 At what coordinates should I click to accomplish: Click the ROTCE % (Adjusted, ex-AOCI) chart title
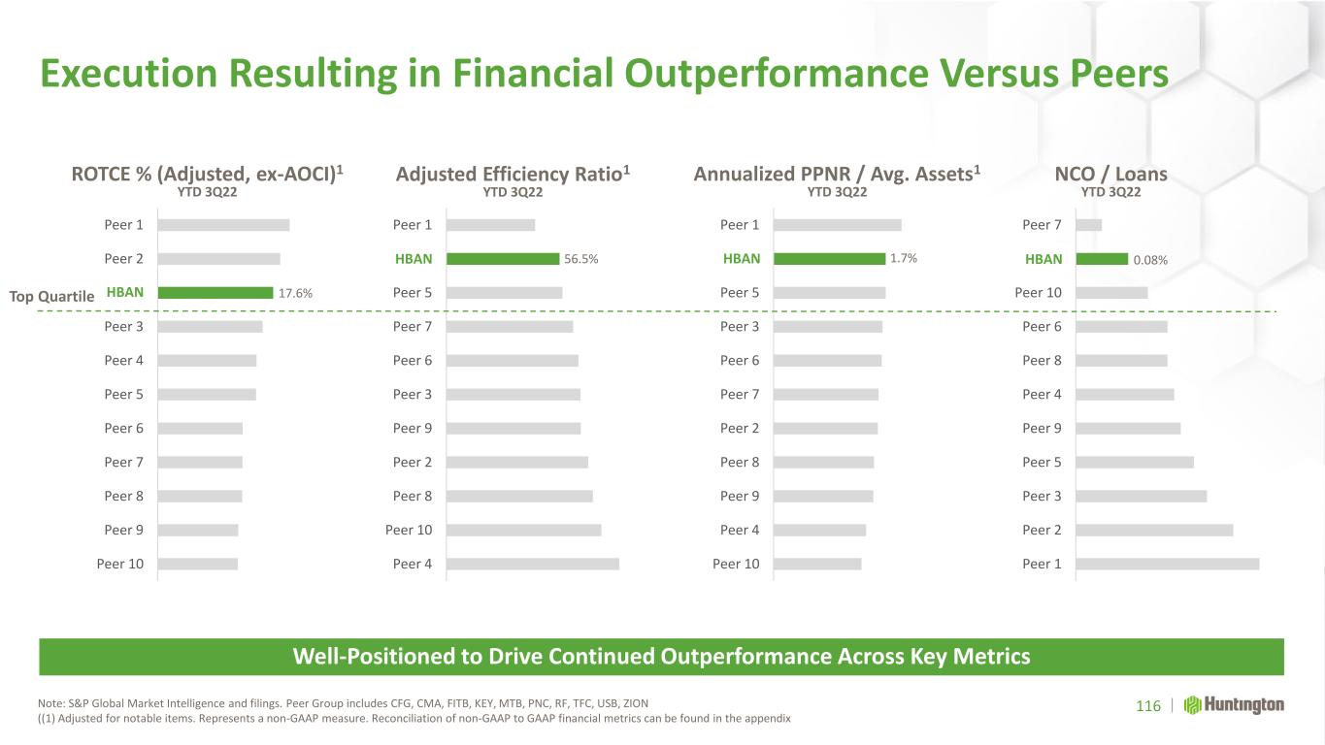(x=209, y=174)
